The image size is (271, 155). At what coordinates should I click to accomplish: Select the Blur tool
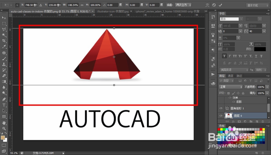(x=4, y=87)
